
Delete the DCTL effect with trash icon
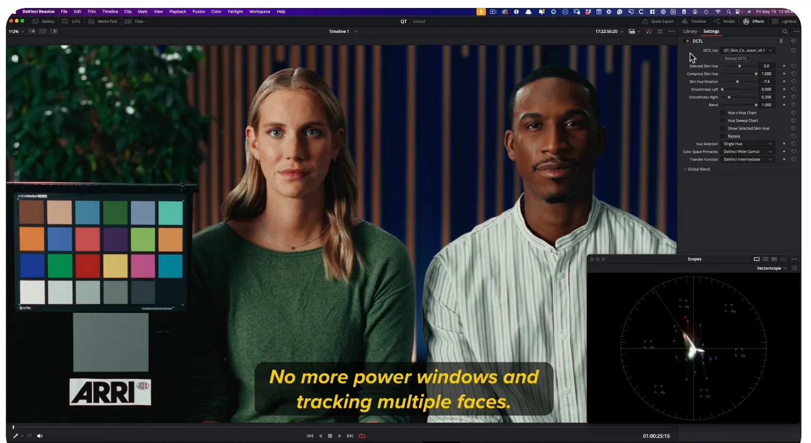[x=781, y=41]
